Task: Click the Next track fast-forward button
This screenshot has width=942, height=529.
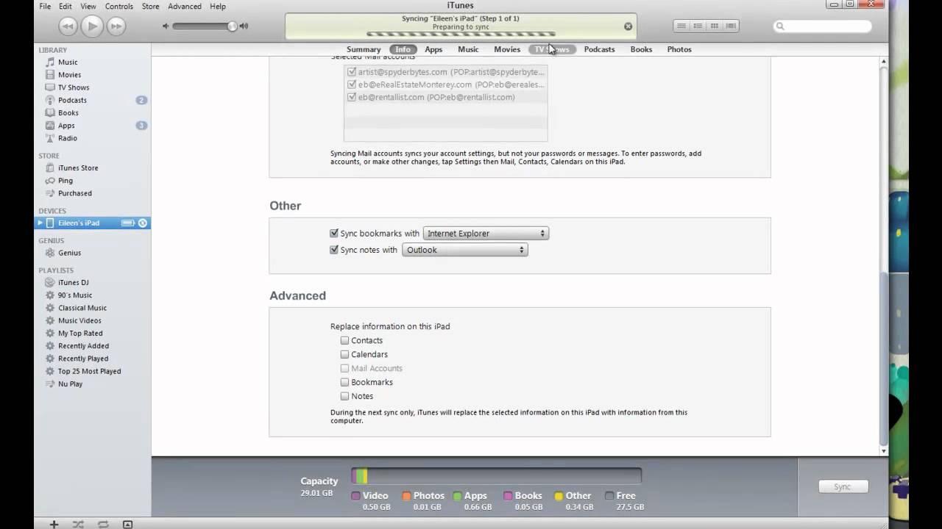Action: [x=116, y=26]
